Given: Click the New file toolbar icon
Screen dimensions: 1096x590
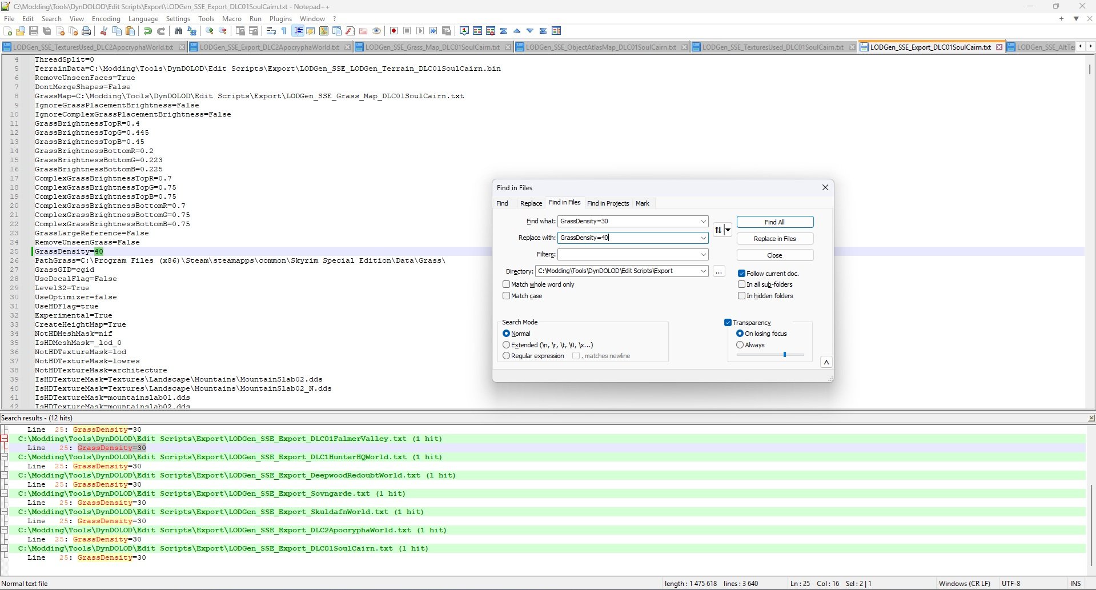Looking at the screenshot, I should tap(7, 31).
